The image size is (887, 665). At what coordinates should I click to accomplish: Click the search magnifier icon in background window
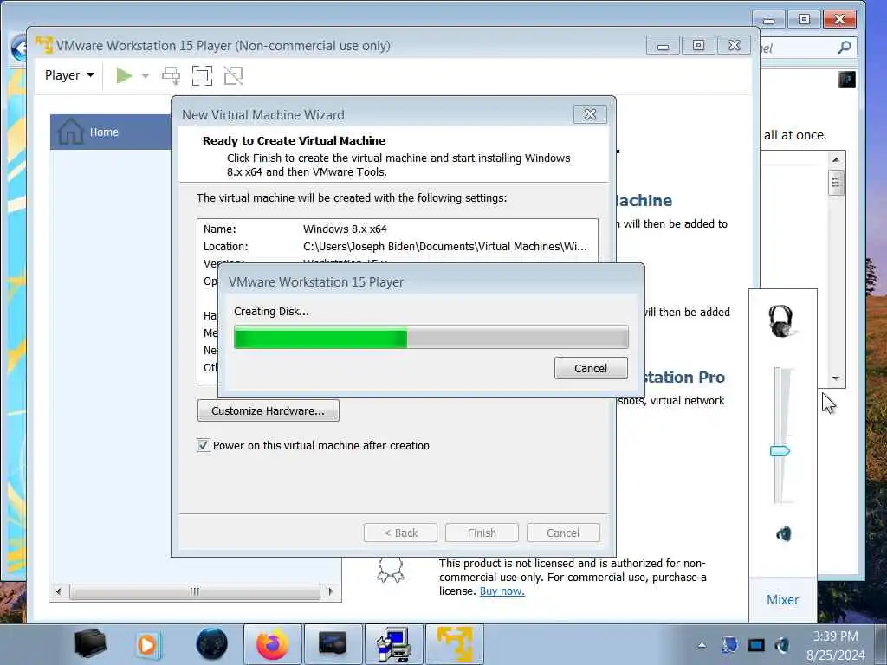point(845,48)
